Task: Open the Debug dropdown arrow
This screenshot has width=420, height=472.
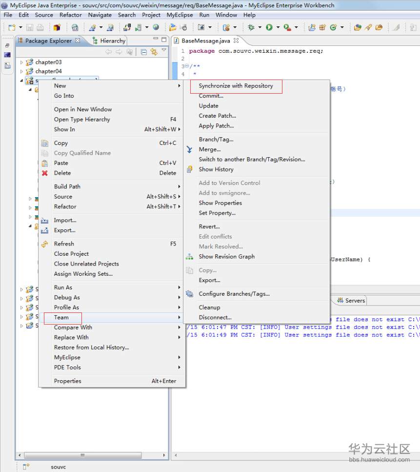Action: pos(260,27)
